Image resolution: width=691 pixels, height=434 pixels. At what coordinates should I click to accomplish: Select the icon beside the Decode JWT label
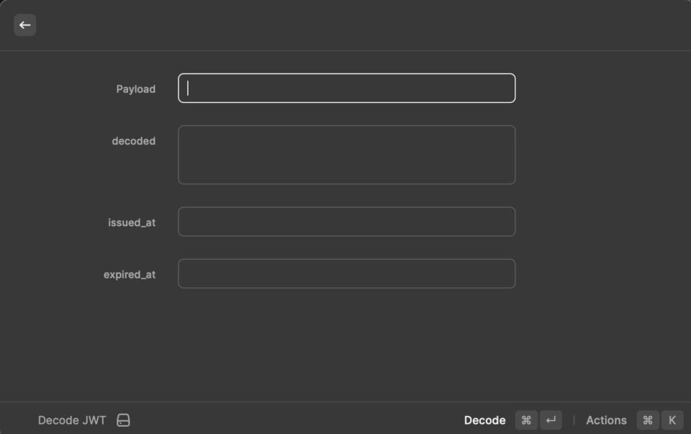[x=122, y=420]
